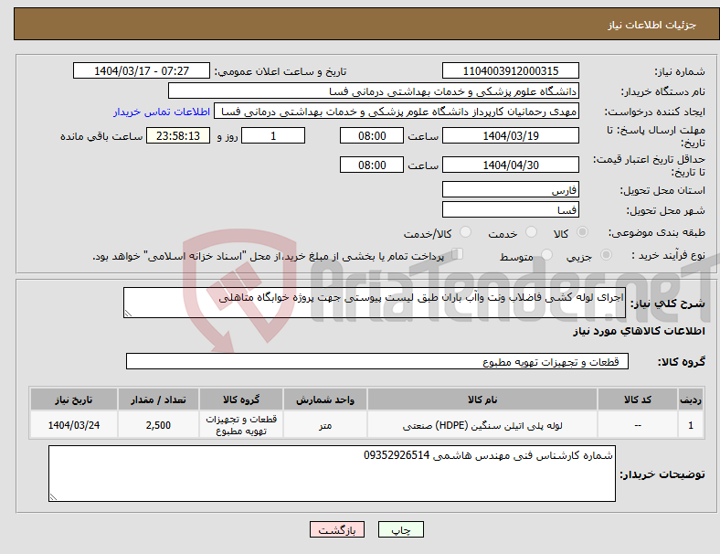Click the delivery province field فارس
Screen dimensions: 720x554
[510, 189]
